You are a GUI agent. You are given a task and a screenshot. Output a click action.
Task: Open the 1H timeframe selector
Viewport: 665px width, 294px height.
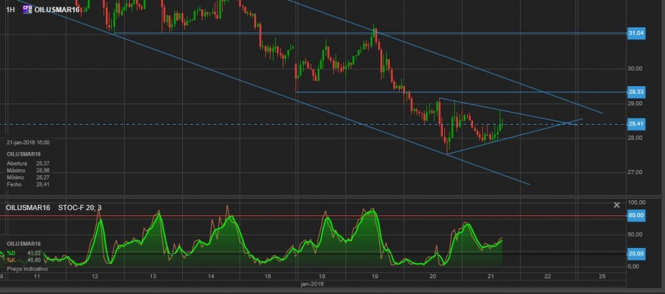[11, 9]
